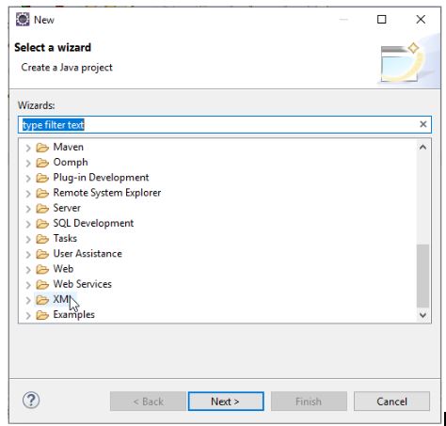Click the Server folder icon

[x=42, y=209]
